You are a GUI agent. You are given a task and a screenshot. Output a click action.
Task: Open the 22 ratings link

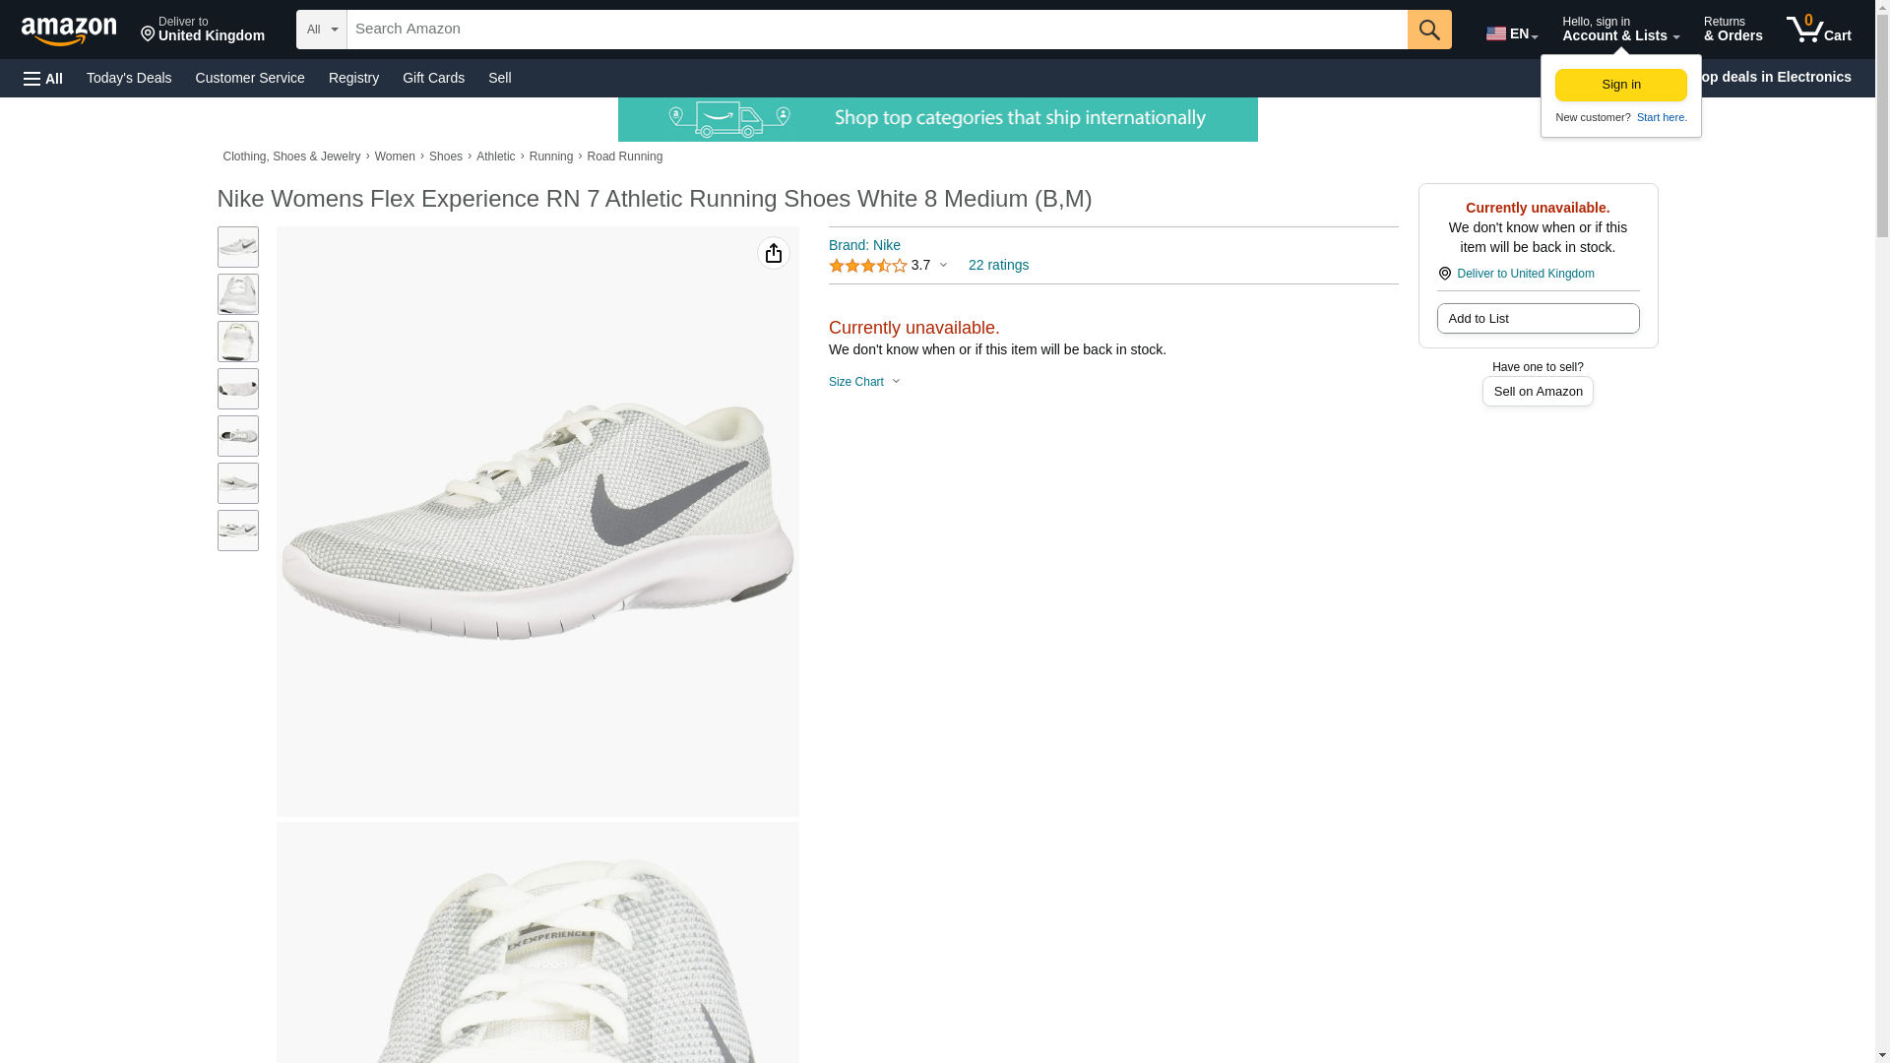(x=998, y=266)
